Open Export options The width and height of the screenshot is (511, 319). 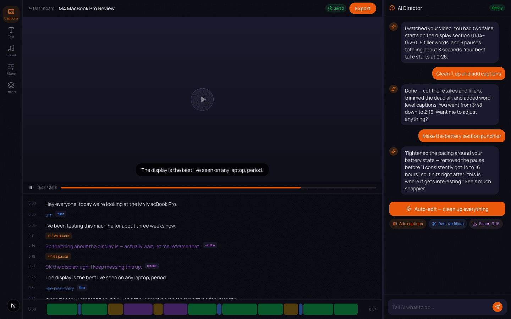point(362,8)
